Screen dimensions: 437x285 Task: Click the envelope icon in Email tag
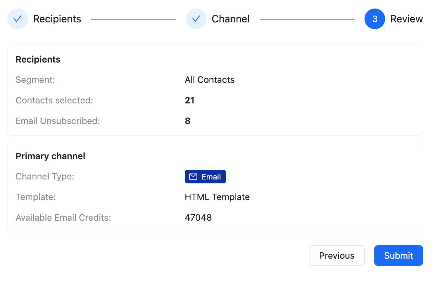pyautogui.click(x=193, y=177)
